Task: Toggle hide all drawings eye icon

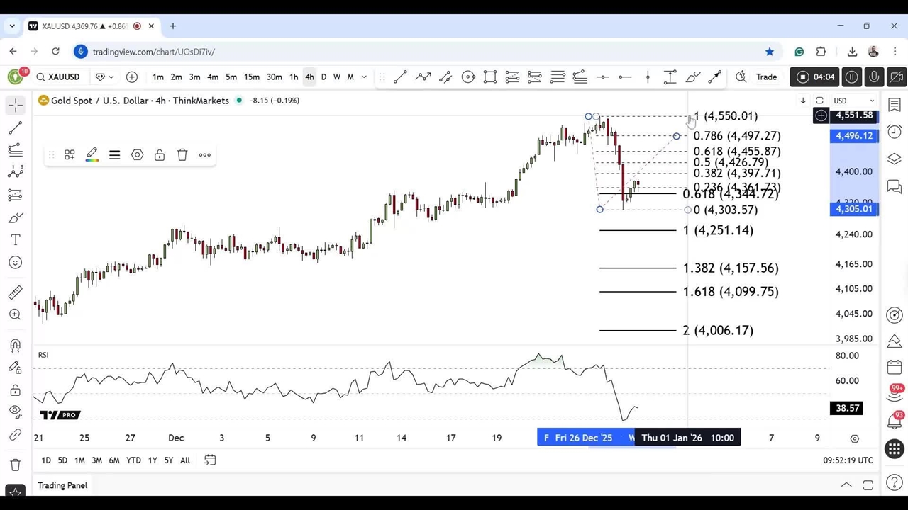Action: (15, 412)
